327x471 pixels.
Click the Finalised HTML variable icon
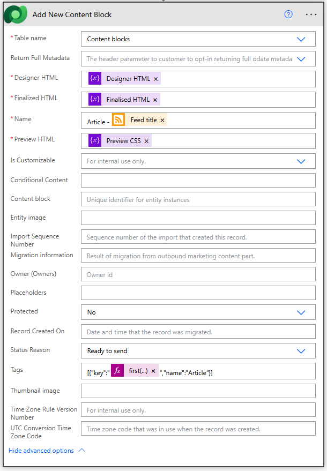95,100
